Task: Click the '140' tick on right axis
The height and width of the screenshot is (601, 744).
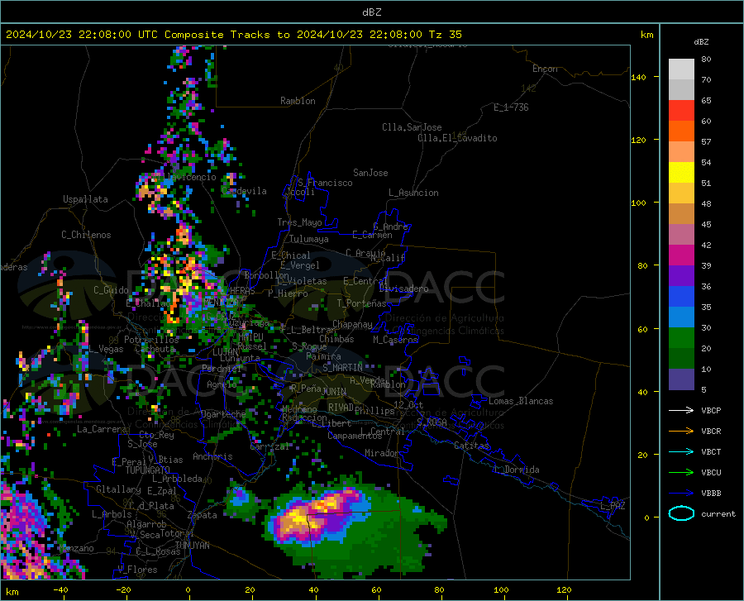Action: 638,77
